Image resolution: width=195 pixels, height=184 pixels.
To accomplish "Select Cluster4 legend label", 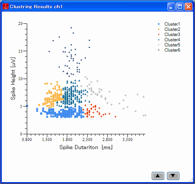I will pyautogui.click(x=172, y=40).
